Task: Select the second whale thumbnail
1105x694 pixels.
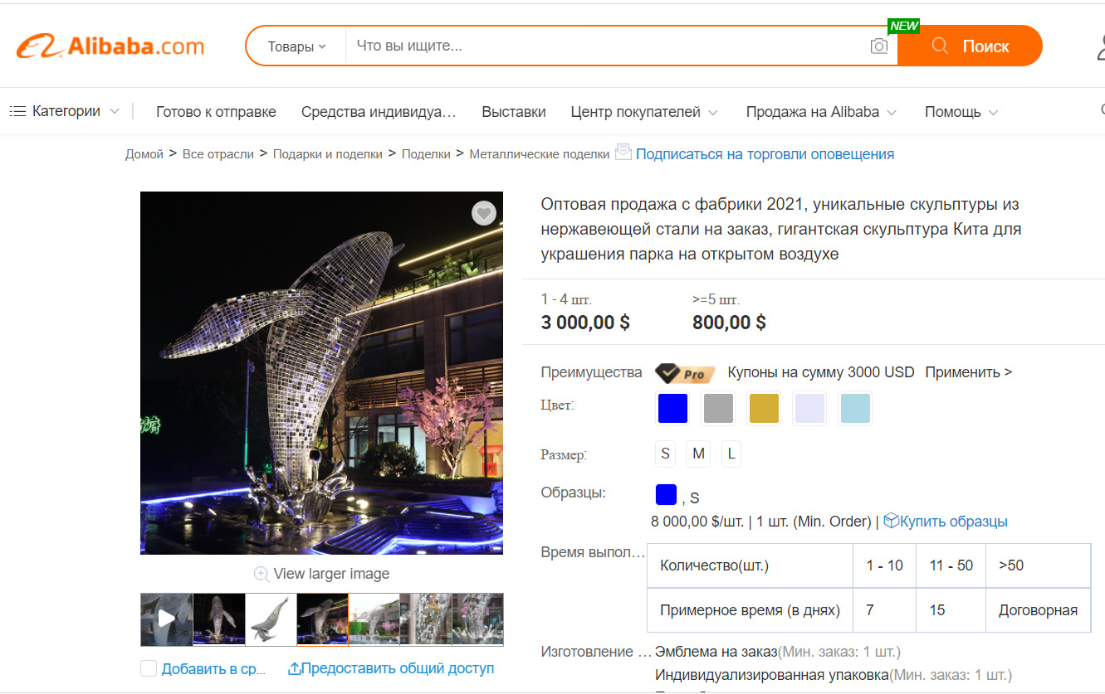Action: point(218,619)
